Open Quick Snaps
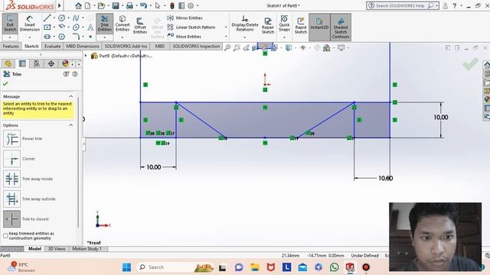Viewport: 490px width, 275px height. click(284, 24)
